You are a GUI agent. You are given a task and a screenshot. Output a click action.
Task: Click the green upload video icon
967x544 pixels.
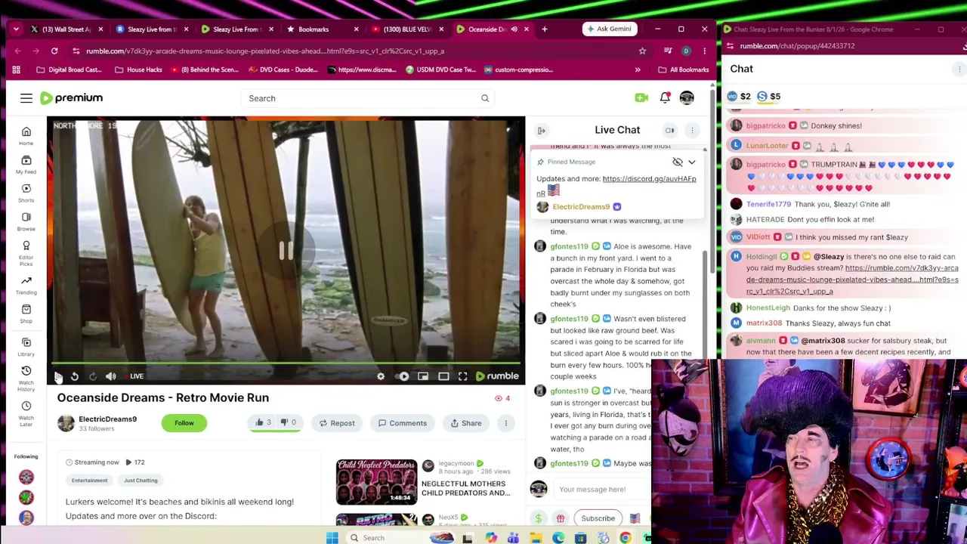[641, 98]
